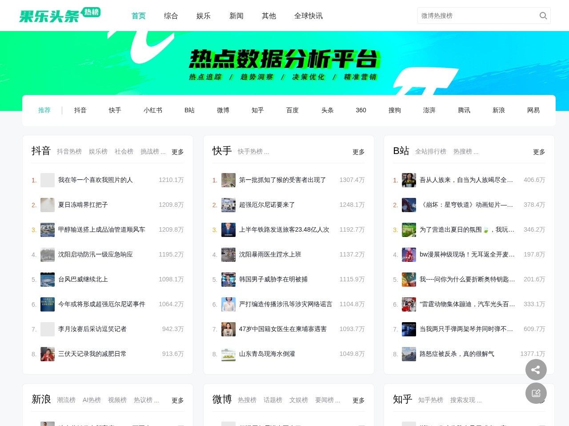This screenshot has width=569, height=426.
Task: Select the 推荐 platform tab
Action: 44,110
